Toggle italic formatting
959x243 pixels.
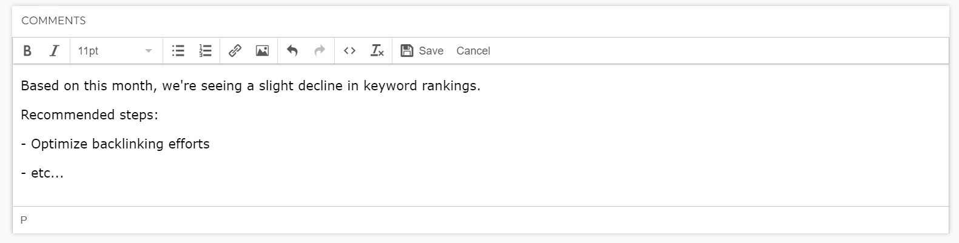coord(54,51)
